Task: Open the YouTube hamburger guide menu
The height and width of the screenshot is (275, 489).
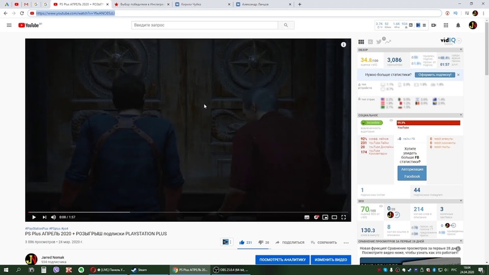Action: [9, 25]
